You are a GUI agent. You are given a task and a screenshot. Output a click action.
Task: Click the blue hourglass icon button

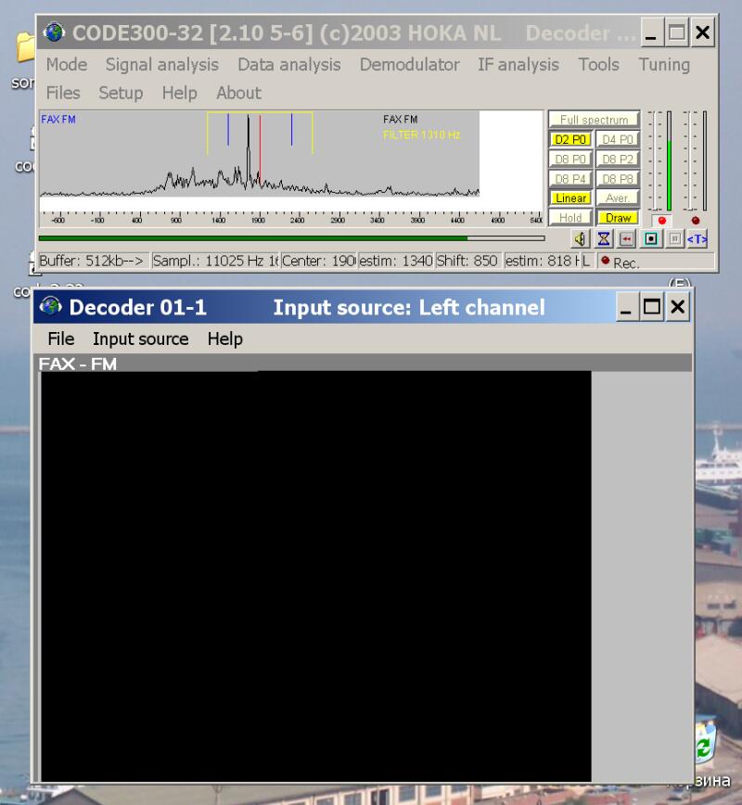click(x=604, y=239)
